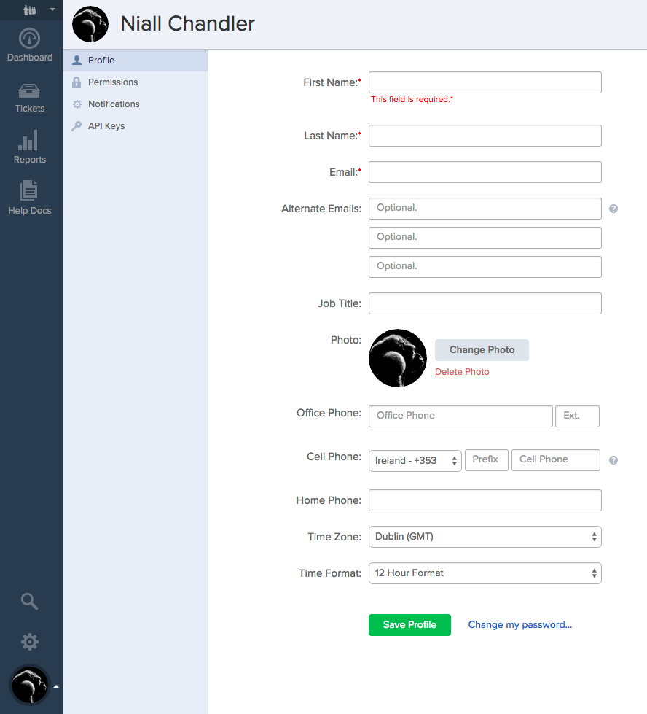The height and width of the screenshot is (714, 647).
Task: Click the Tickets label in the sidebar
Action: click(x=30, y=109)
